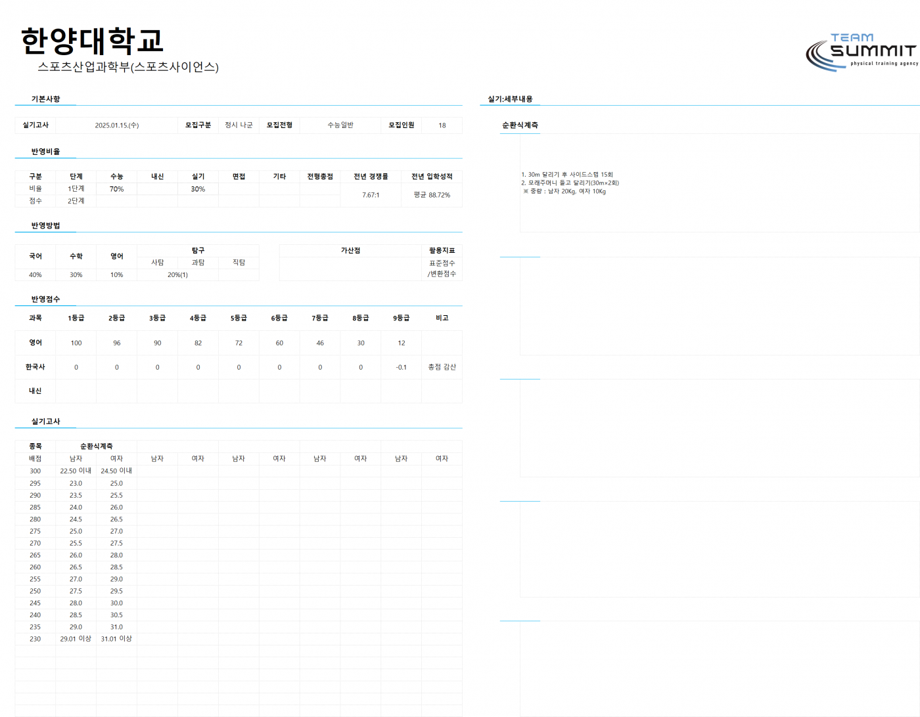The width and height of the screenshot is (920, 717).
Task: Click the 전년 입학성적 header
Action: 432,177
